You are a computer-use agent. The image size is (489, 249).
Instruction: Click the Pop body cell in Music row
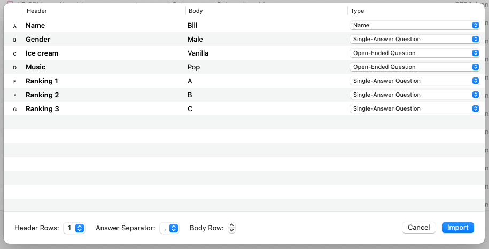[x=193, y=67]
